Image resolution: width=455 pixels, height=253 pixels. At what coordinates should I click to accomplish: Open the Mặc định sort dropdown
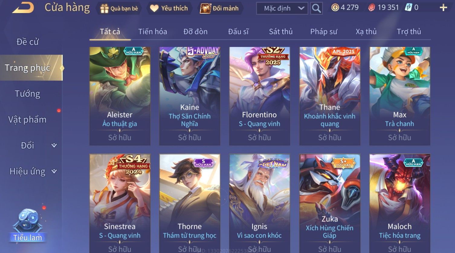pos(282,8)
